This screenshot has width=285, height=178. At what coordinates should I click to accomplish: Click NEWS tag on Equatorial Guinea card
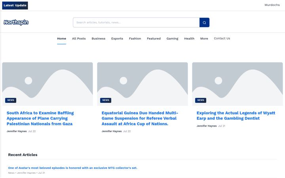[x=106, y=100]
